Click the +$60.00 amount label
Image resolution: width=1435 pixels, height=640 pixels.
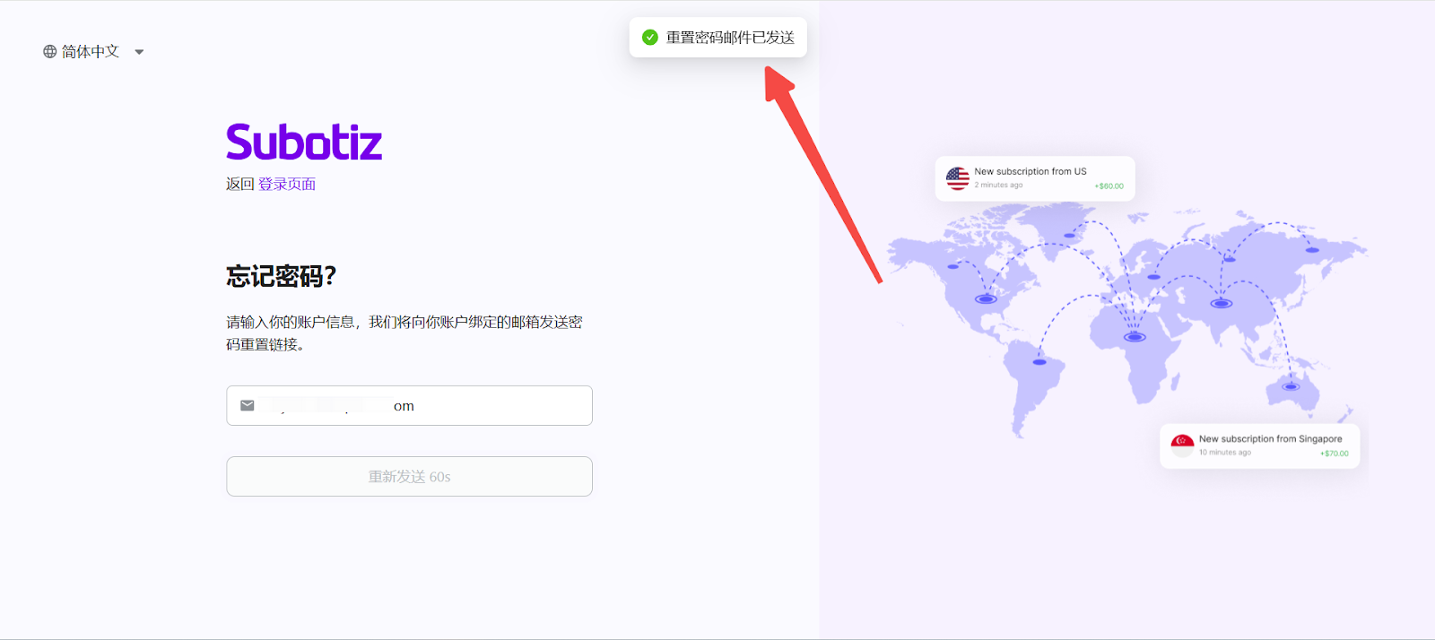[x=1109, y=186]
